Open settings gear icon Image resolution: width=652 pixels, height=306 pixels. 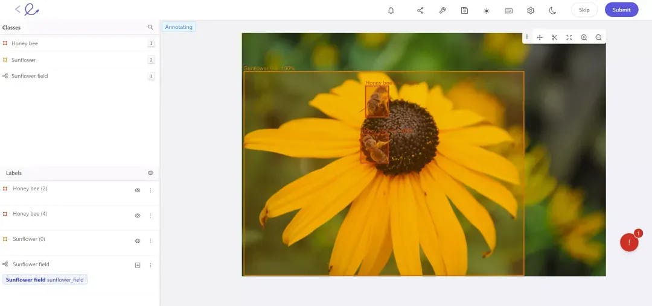coord(531,11)
